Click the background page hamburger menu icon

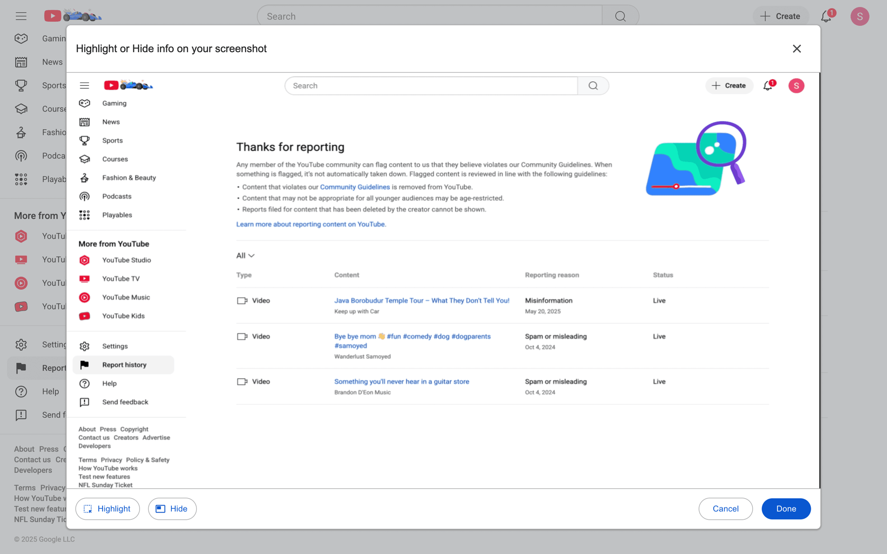coord(21,16)
